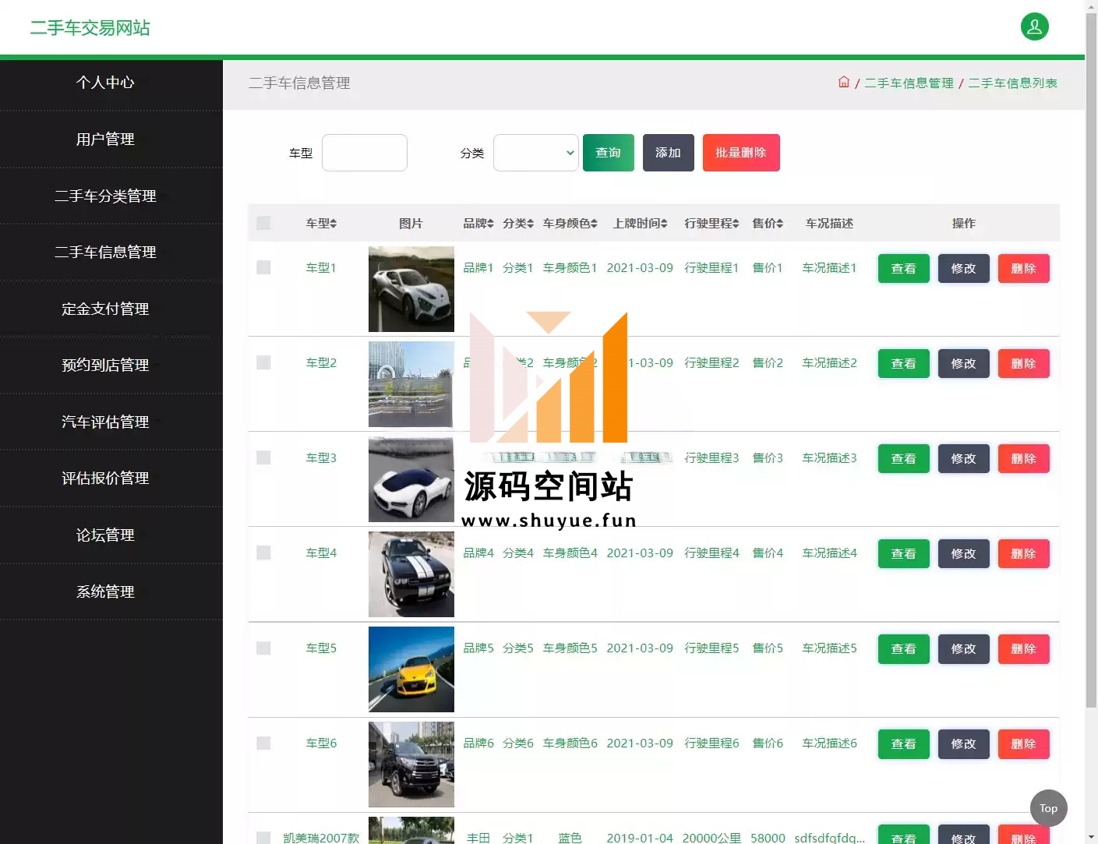Click the green 查询 search button

609,153
